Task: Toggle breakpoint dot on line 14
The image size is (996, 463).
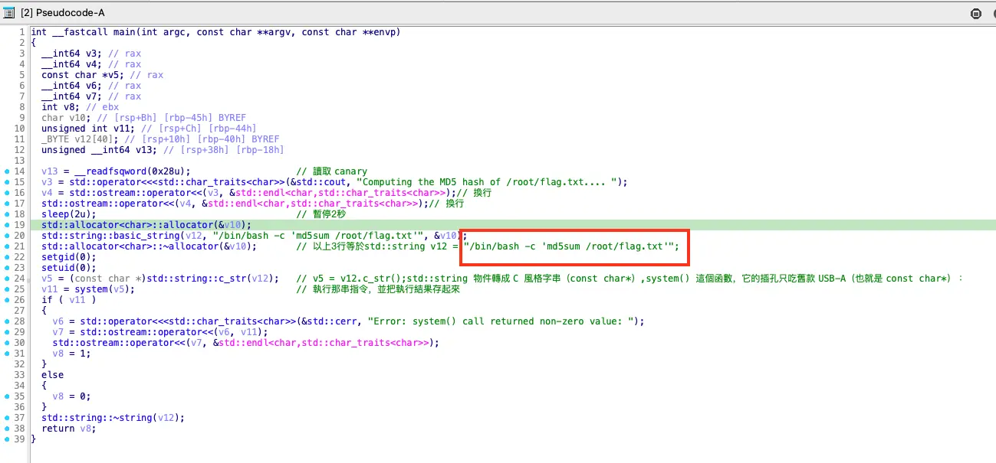Action: [x=8, y=171]
